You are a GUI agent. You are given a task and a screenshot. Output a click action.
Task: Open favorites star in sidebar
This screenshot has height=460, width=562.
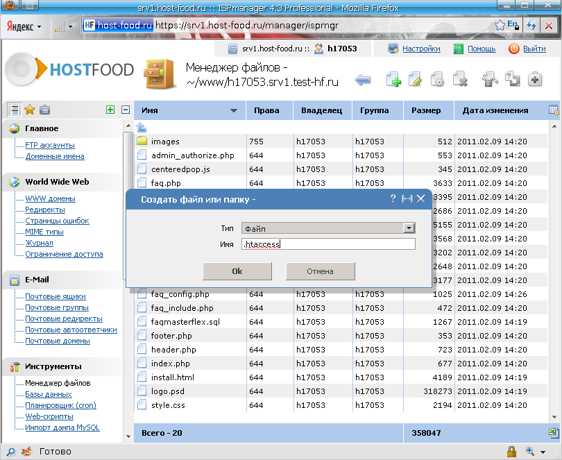click(x=29, y=110)
